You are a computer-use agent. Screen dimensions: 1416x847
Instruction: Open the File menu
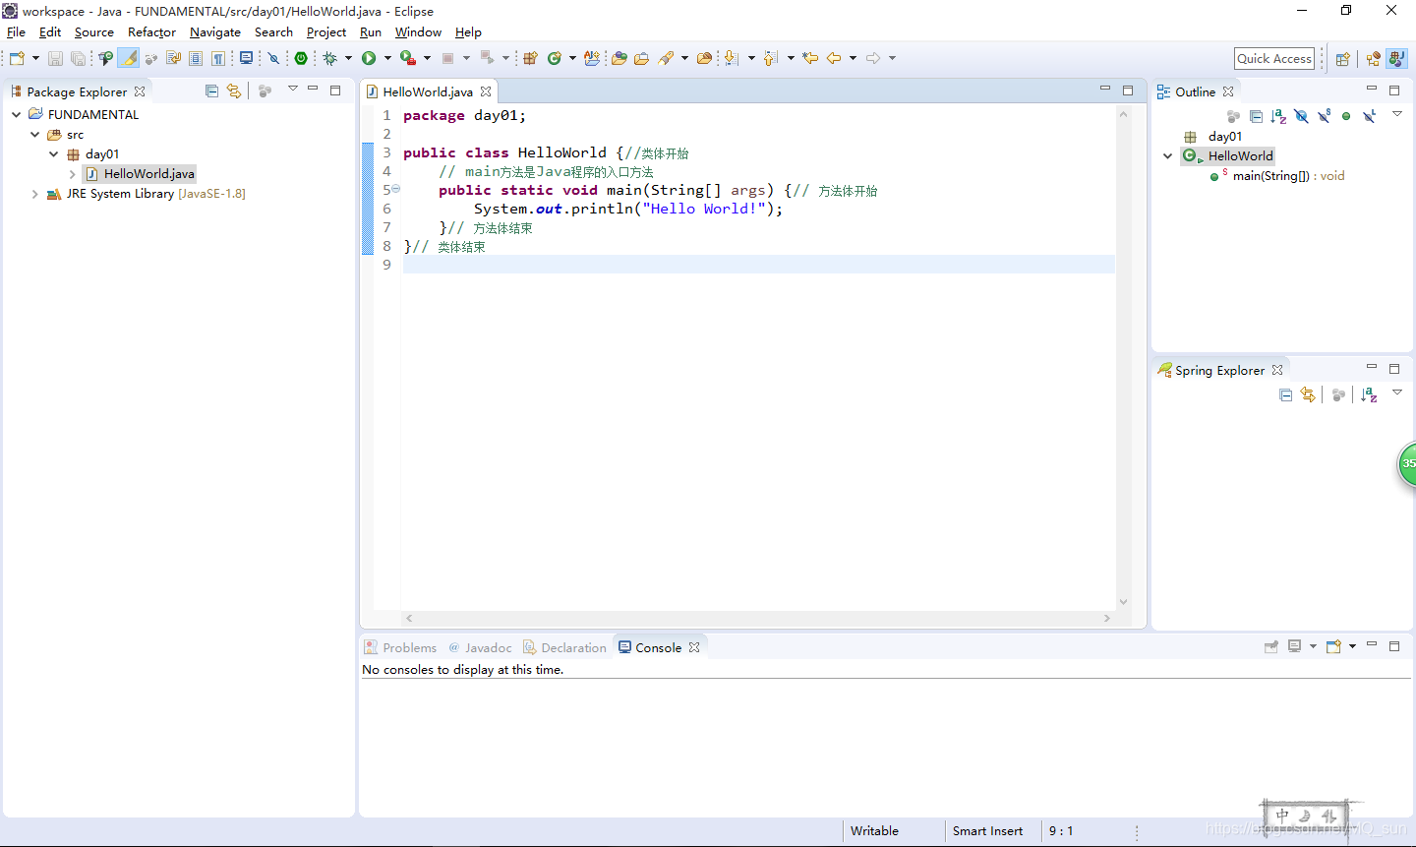click(x=16, y=32)
